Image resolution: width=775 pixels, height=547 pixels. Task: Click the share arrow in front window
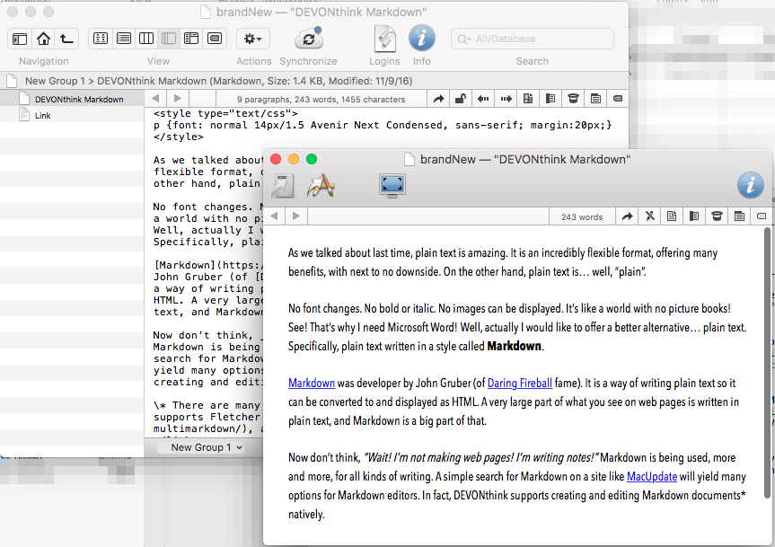[627, 216]
